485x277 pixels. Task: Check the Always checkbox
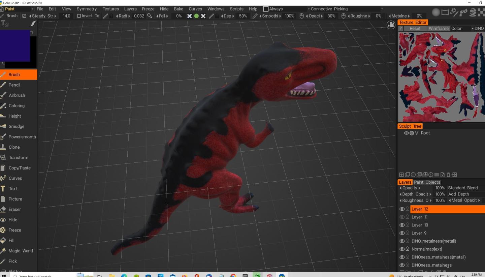tap(266, 9)
